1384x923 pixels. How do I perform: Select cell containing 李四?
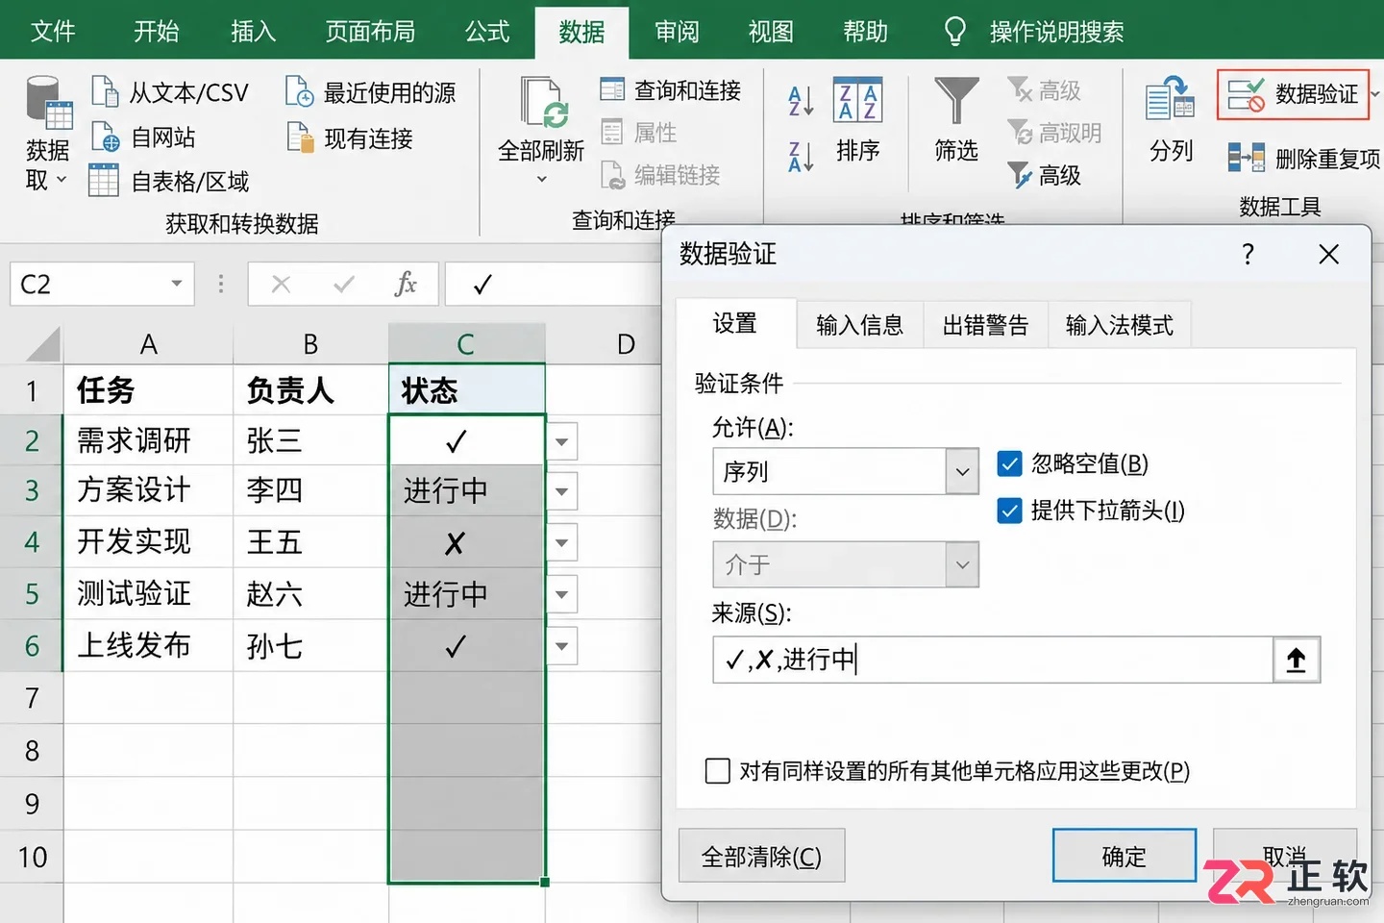click(x=310, y=490)
